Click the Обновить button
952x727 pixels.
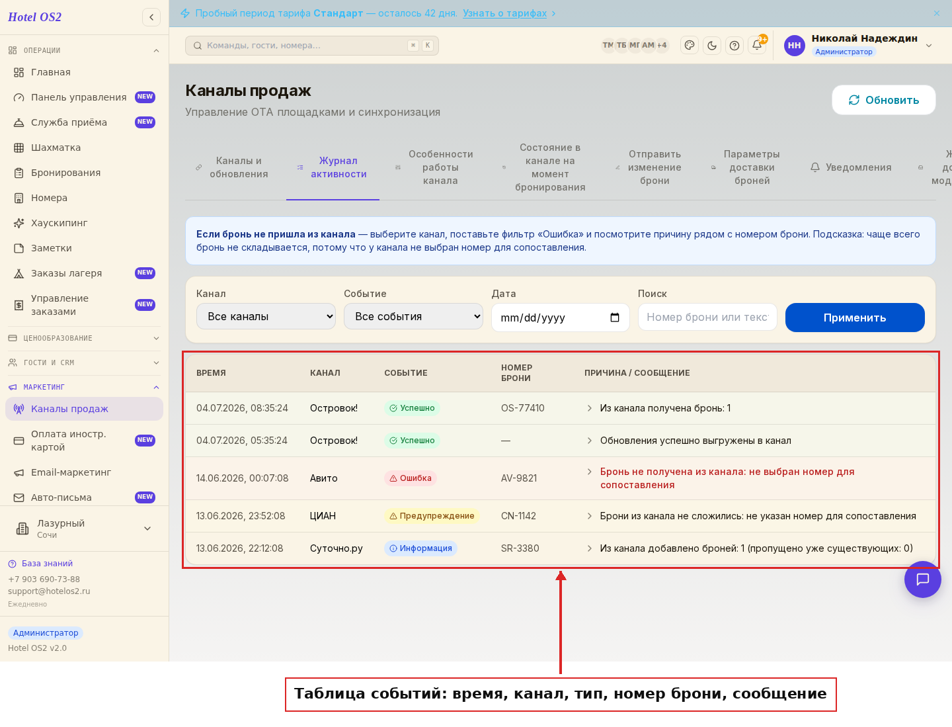[884, 100]
